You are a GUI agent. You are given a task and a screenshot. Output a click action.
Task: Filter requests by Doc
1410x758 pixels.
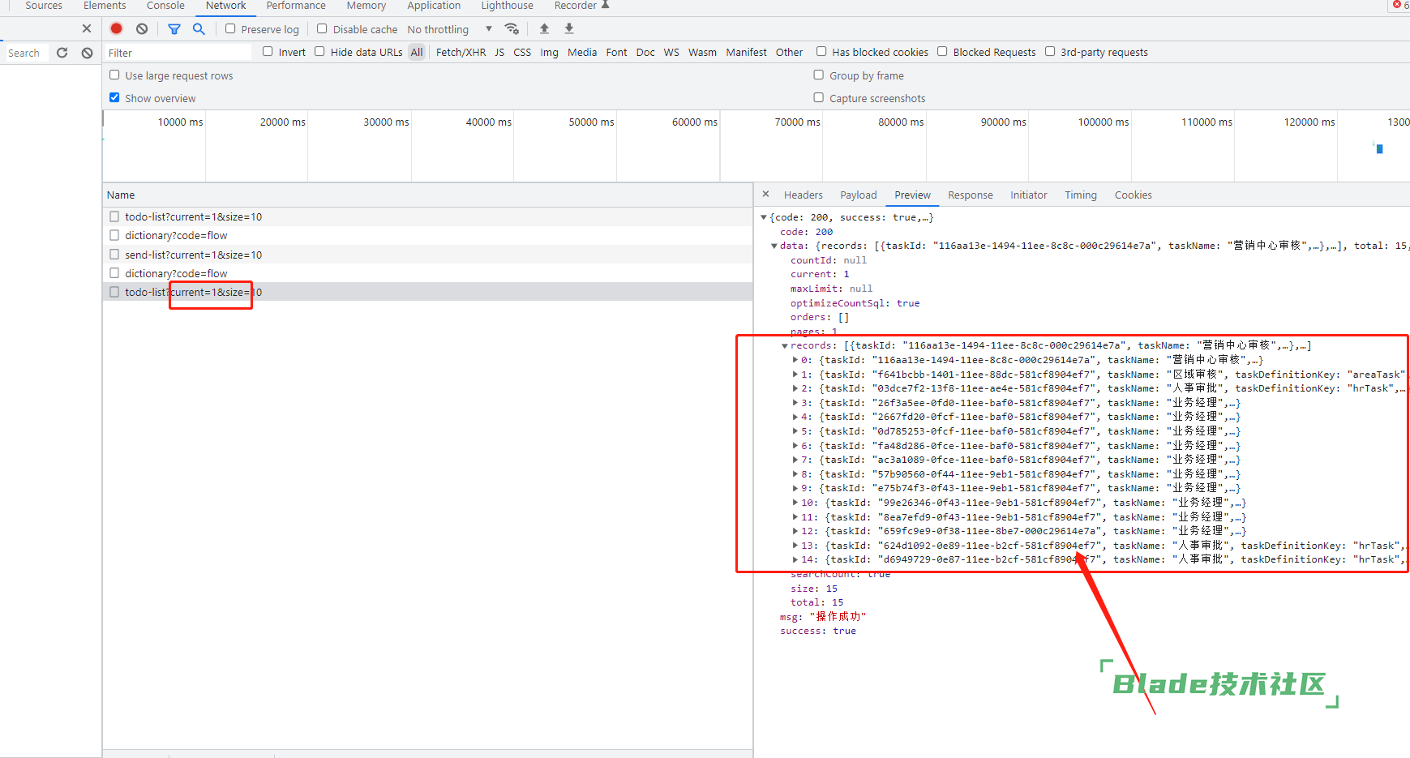pyautogui.click(x=645, y=52)
